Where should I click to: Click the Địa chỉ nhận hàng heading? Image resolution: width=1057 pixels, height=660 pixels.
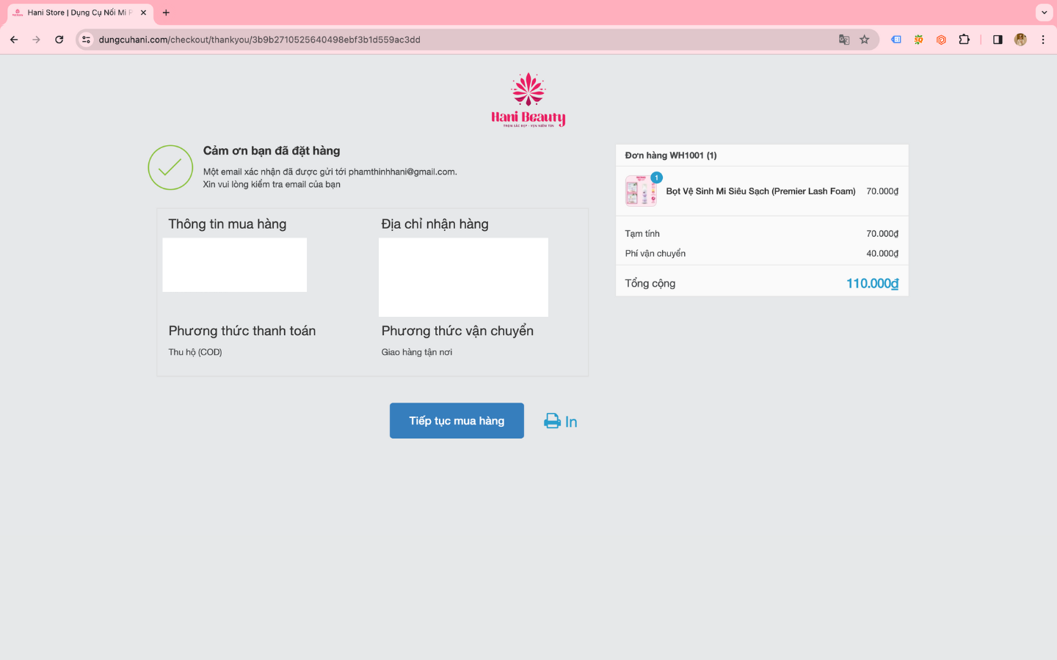click(x=435, y=224)
